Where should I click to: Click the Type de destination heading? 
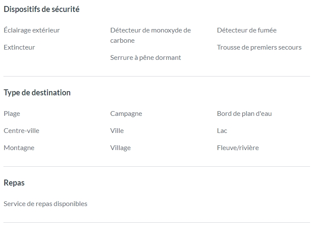37,93
